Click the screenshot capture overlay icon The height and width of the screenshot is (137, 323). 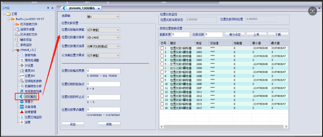313,11
